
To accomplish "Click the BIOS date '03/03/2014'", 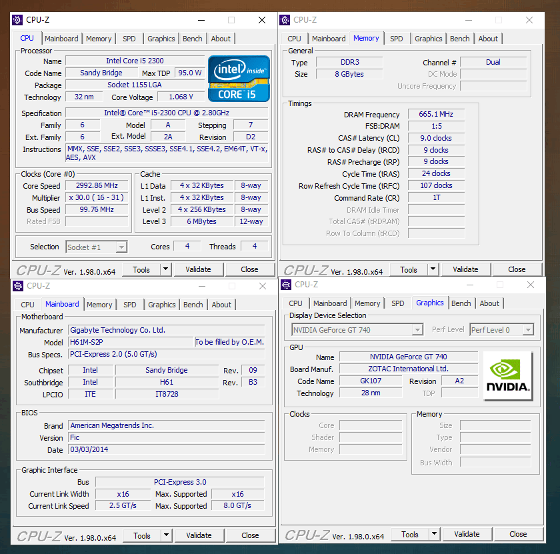I will [167, 450].
